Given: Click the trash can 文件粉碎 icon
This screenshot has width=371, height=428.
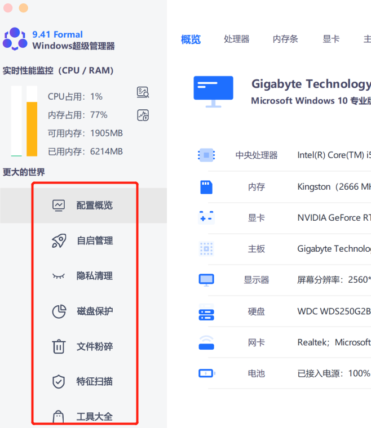Looking at the screenshot, I should (59, 346).
